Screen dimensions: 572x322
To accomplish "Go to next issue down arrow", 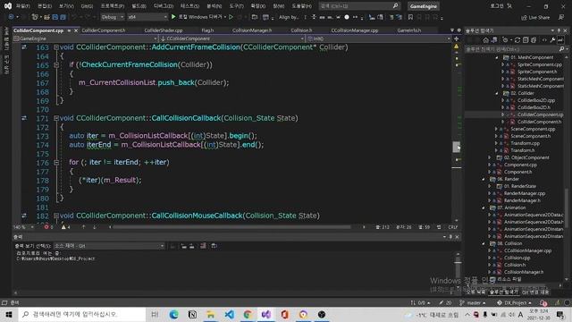I will [94, 227].
